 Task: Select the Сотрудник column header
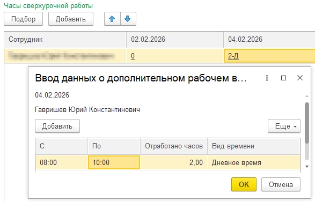[65, 40]
